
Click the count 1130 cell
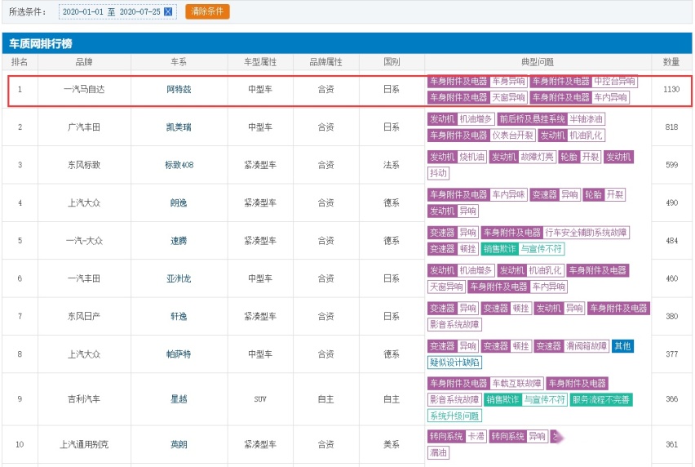pyautogui.click(x=671, y=89)
